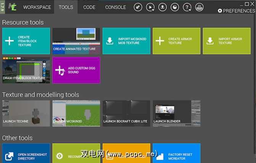Viewport: 256px width, 163px height.
Task: Open the run client play dropdown
Action: 150,7
